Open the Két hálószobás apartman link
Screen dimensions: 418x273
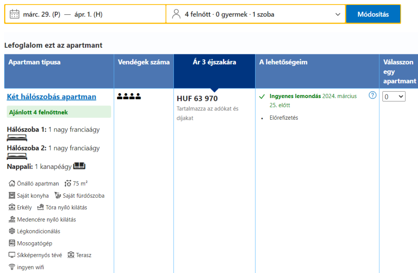click(x=51, y=96)
